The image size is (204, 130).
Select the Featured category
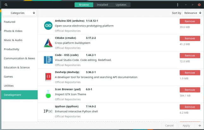click(x=20, y=22)
